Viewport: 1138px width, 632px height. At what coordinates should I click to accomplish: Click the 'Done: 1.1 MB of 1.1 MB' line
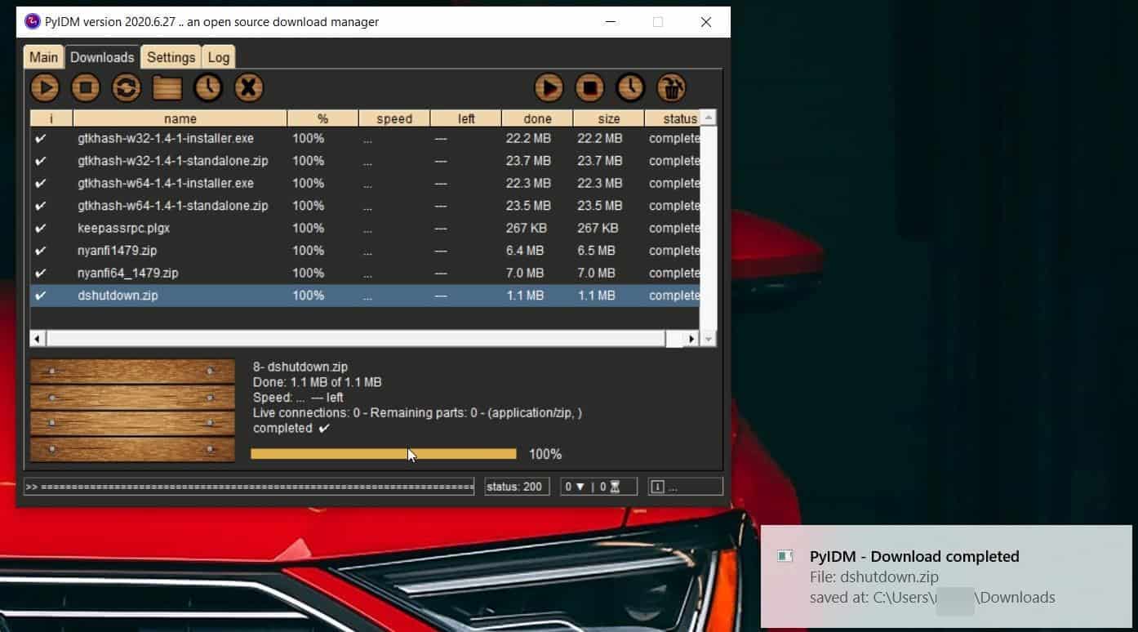point(318,382)
